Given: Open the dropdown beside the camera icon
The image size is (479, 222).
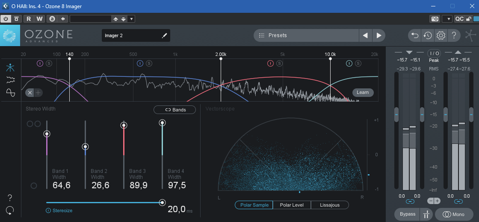Looking at the screenshot, I should click(447, 19).
